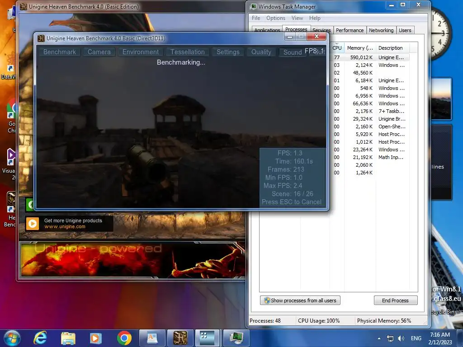Screen dimensions: 463x347
Task: Click the analog clock desktop gadget
Action: (441, 34)
